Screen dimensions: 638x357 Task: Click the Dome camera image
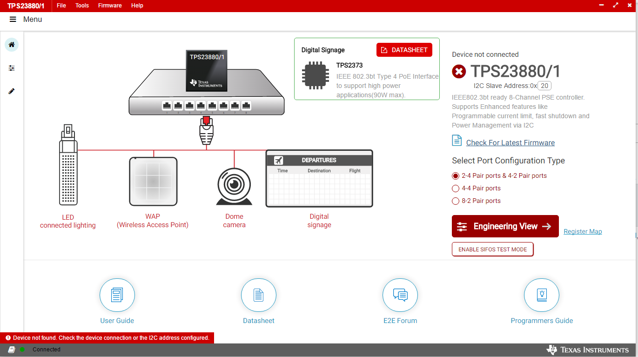pyautogui.click(x=234, y=187)
